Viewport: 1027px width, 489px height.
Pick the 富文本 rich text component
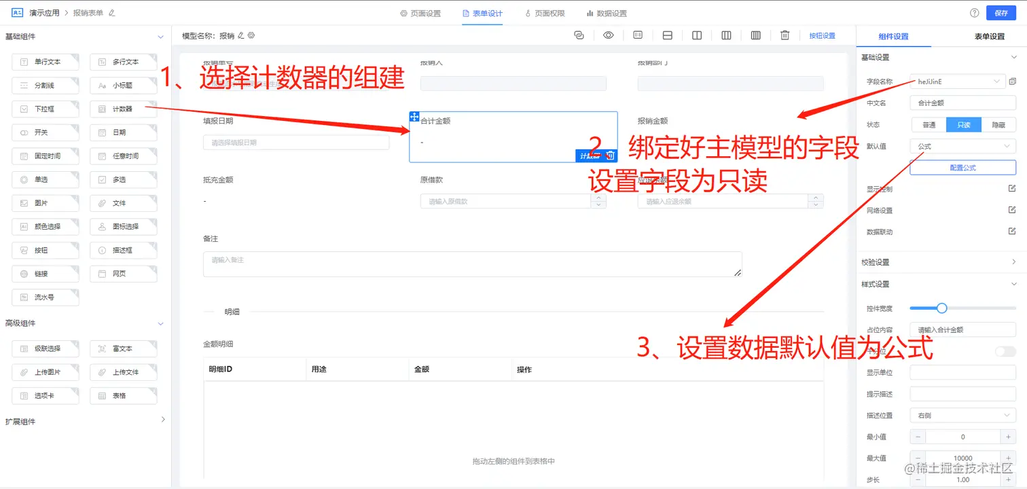point(123,348)
